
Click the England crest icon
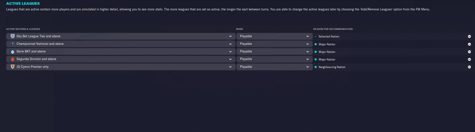pos(12,36)
